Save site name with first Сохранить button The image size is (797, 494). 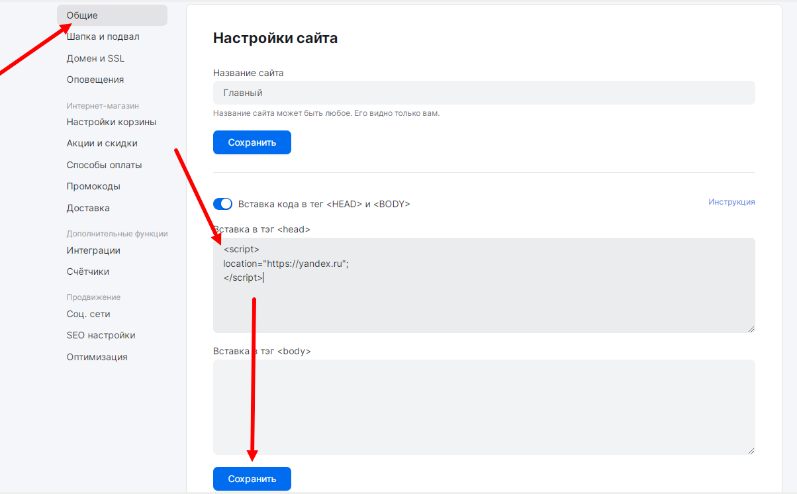252,142
